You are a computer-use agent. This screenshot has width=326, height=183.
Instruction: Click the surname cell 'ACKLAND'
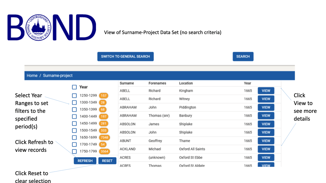coord(128,149)
